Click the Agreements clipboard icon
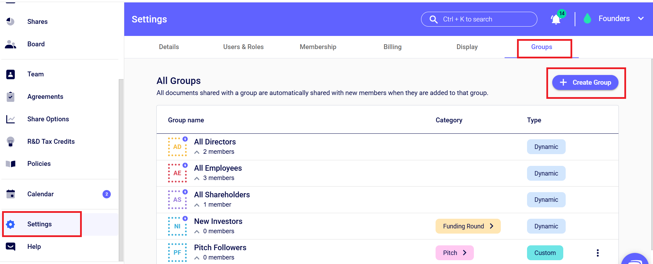This screenshot has height=264, width=653. 11,97
